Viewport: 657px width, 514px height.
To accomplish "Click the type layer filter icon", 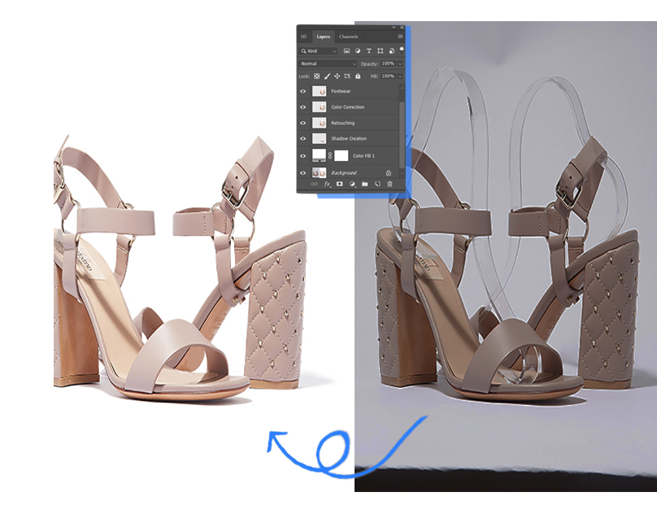I will click(x=369, y=51).
